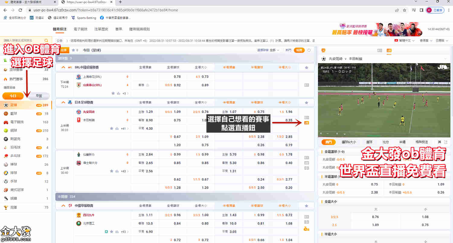Viewport: 453px width, 243px height.
Task: Open 籃球 in sports sidebar
Action: [x=26, y=114]
